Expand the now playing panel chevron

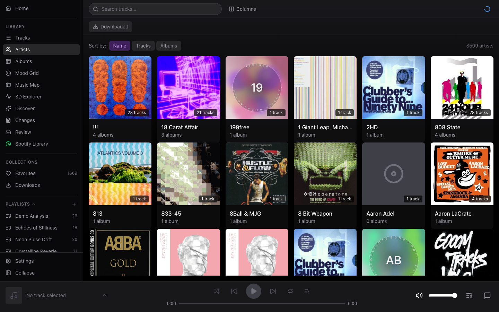coord(105,295)
